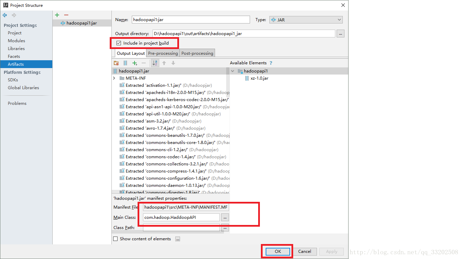Open Global Libraries settings

pyautogui.click(x=23, y=88)
